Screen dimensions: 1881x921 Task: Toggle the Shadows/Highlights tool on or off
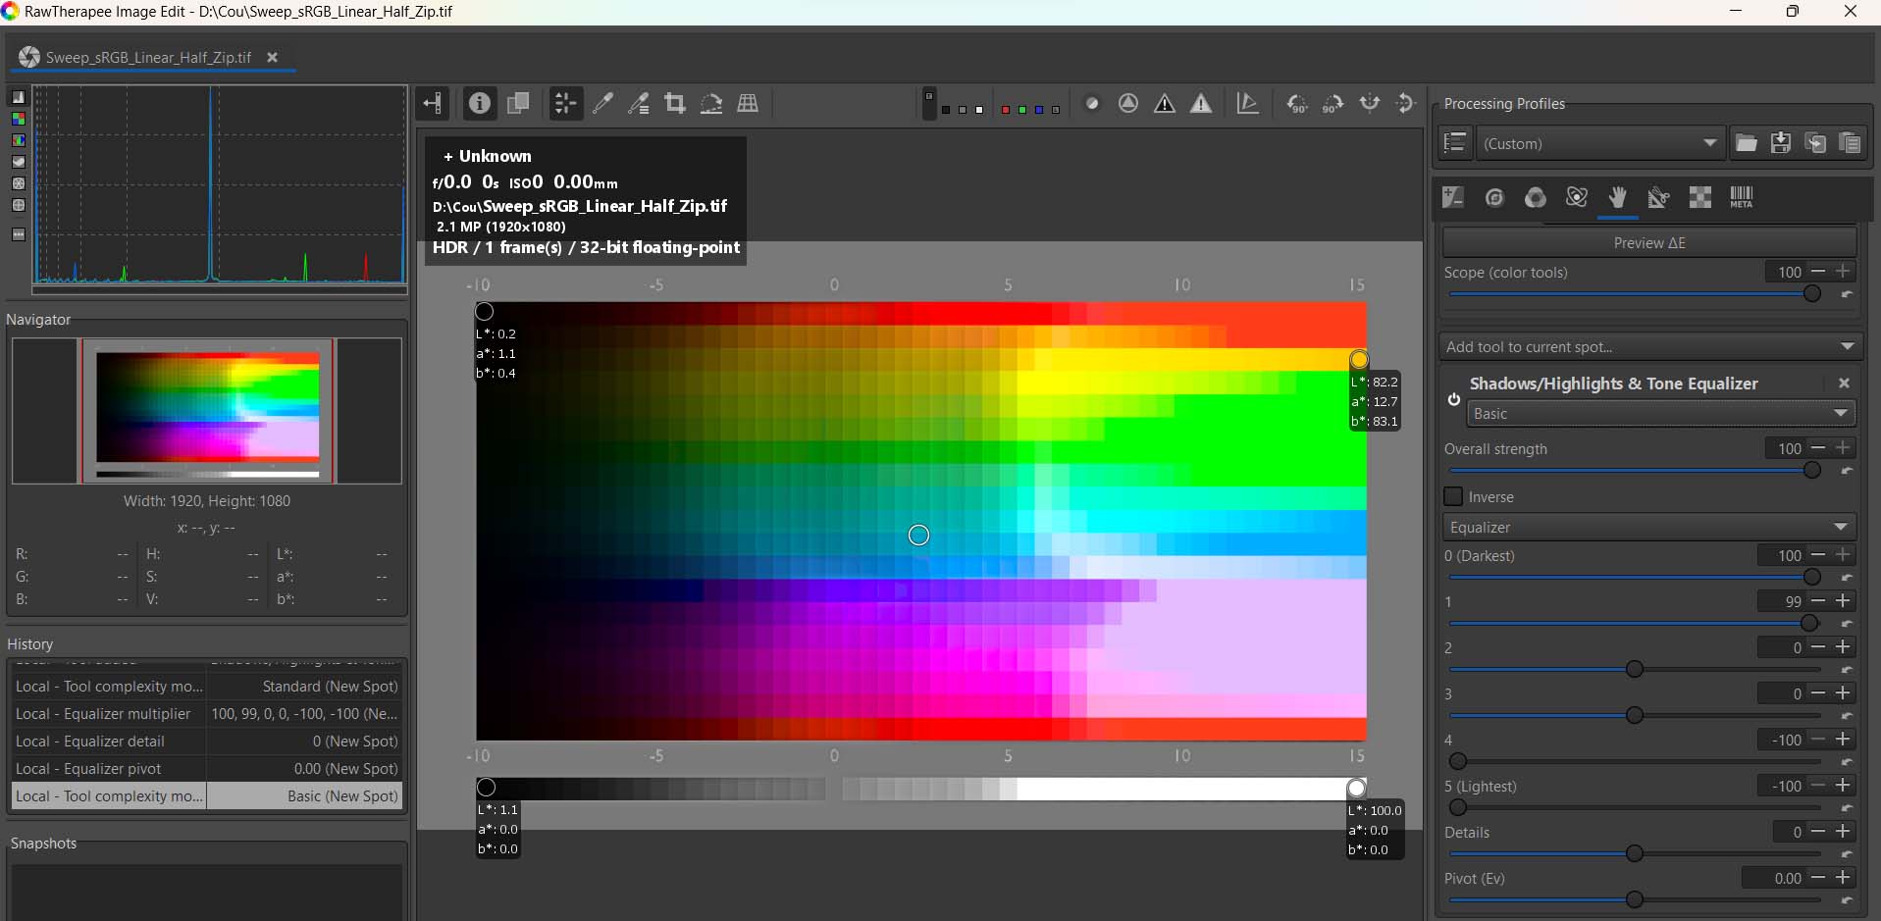[x=1453, y=399]
